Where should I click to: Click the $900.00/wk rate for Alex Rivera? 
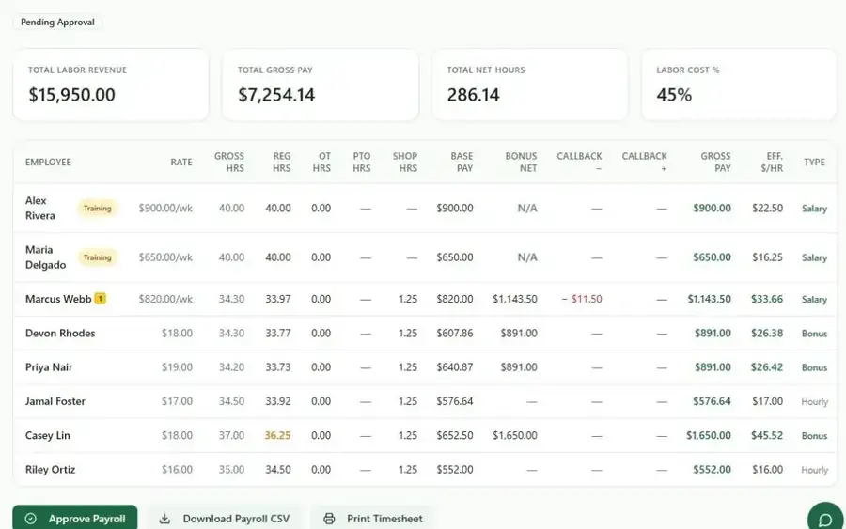click(165, 209)
